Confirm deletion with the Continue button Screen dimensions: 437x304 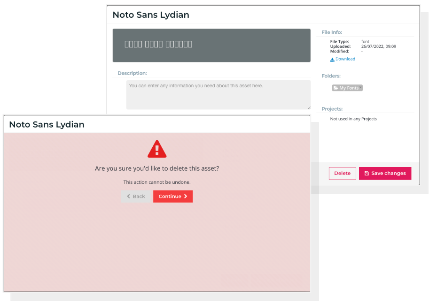173,197
